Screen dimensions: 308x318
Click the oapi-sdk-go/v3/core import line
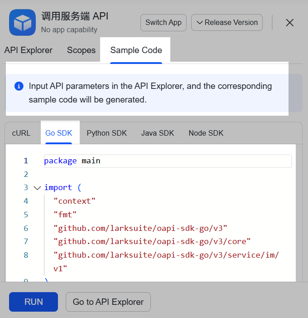pyautogui.click(x=152, y=241)
